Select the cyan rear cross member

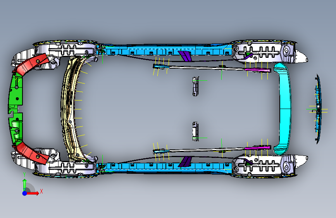(x=285, y=109)
